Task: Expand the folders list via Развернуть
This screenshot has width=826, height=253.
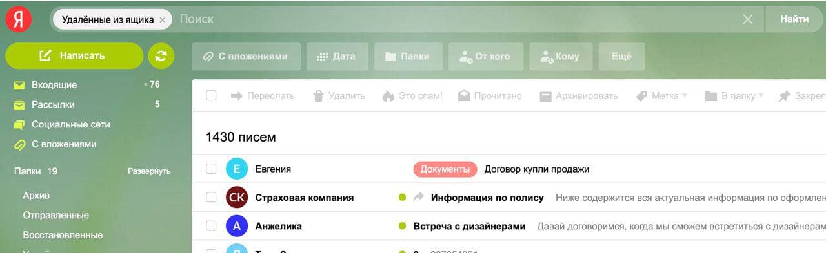Action: [149, 171]
